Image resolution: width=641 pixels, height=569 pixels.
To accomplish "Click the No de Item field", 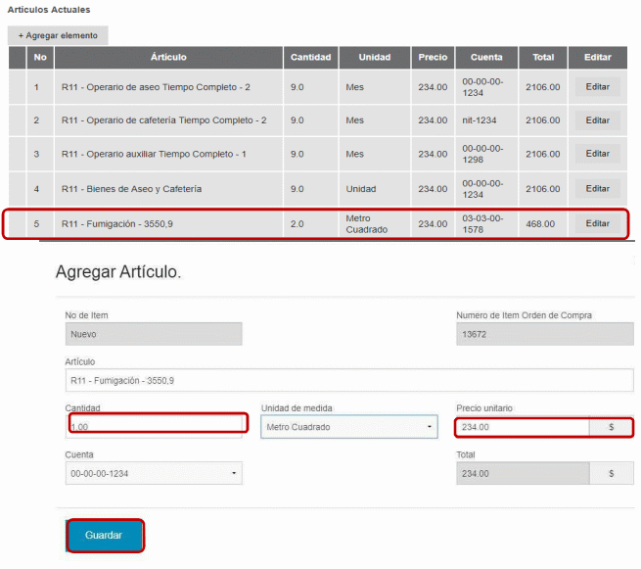I will (153, 334).
